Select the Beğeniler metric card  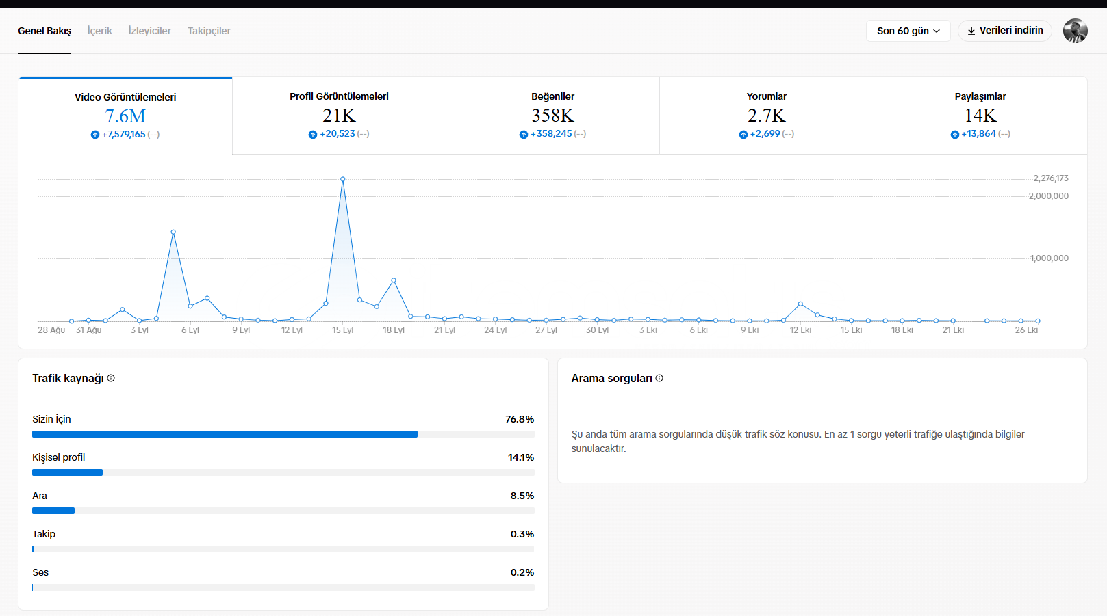pos(552,115)
